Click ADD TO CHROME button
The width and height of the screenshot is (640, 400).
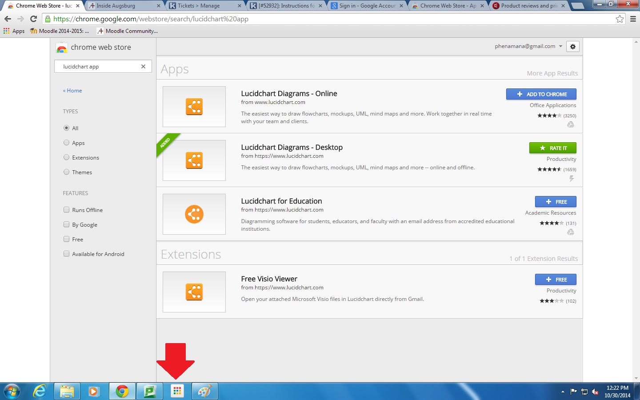(x=541, y=94)
